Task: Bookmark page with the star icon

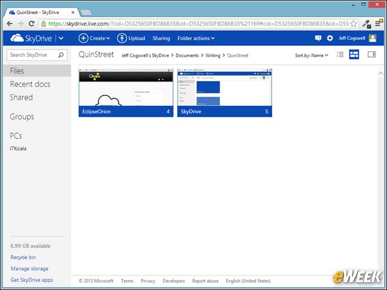Action: tap(353, 24)
